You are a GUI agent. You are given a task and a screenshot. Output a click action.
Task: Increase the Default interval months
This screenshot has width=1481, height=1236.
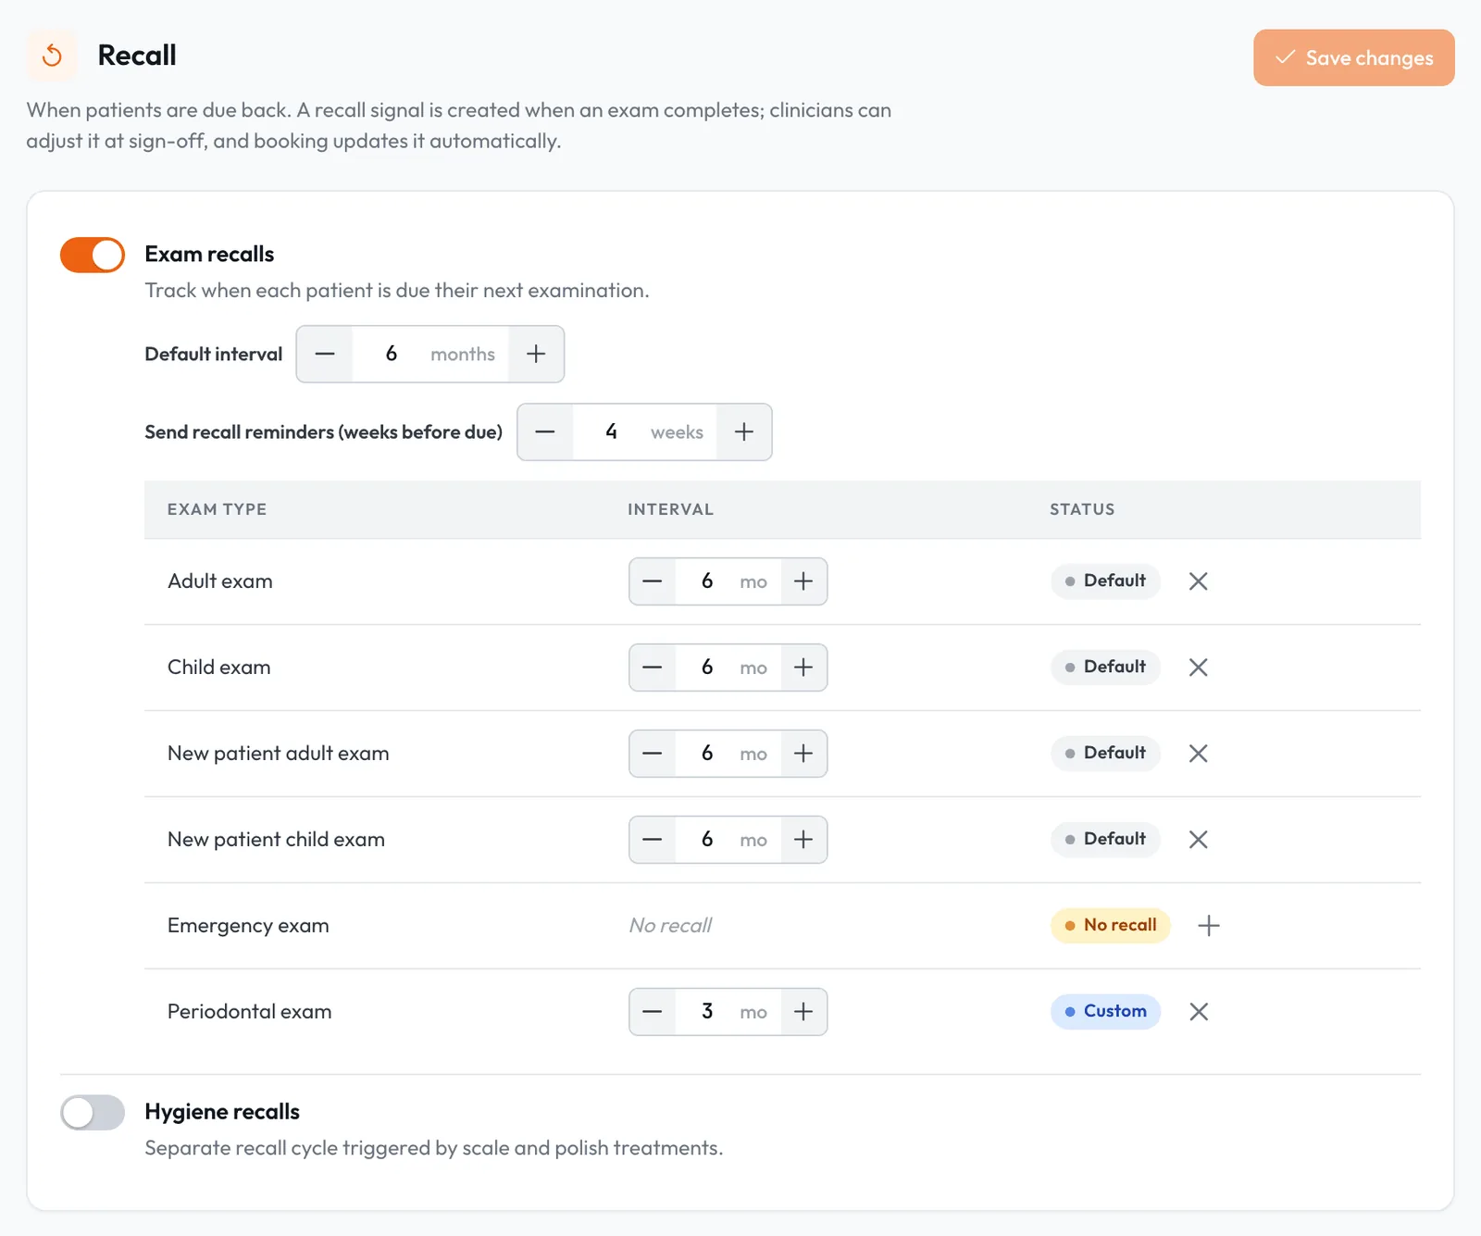tap(536, 354)
